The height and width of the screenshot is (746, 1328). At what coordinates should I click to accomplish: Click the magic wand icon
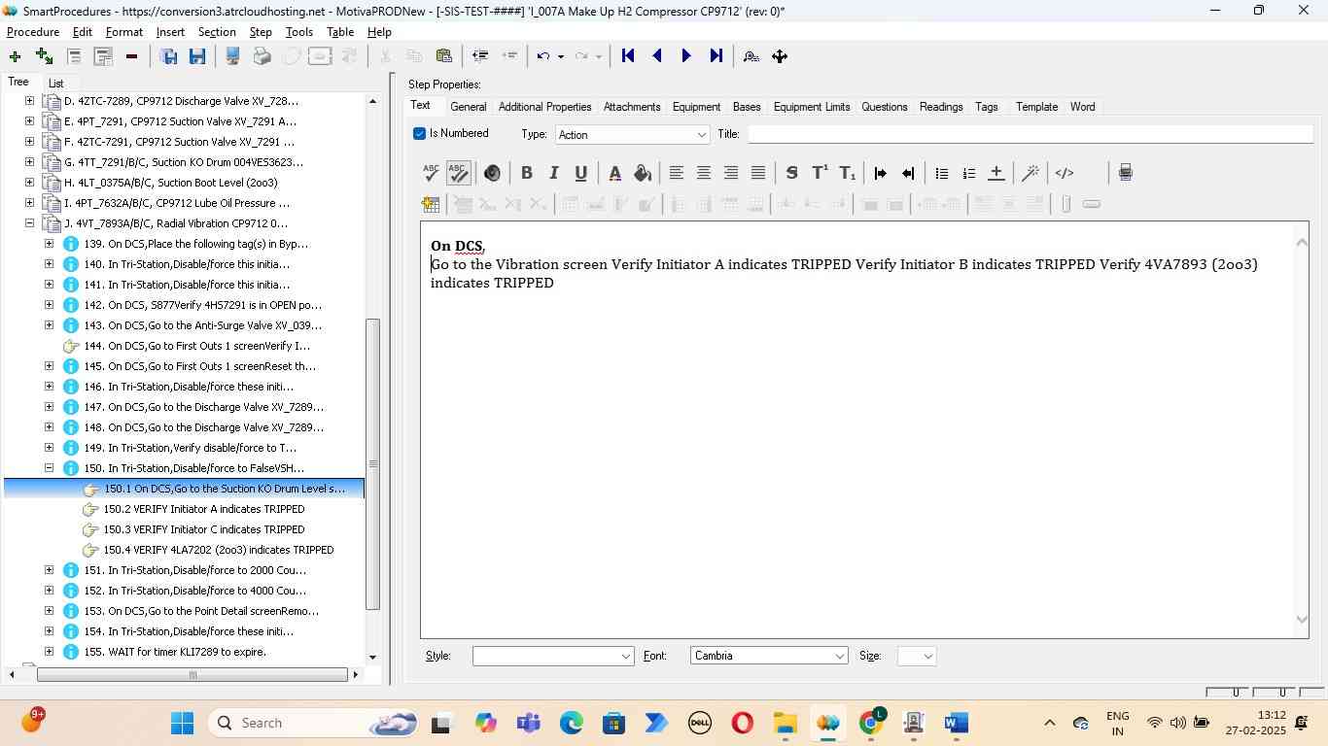click(1031, 173)
